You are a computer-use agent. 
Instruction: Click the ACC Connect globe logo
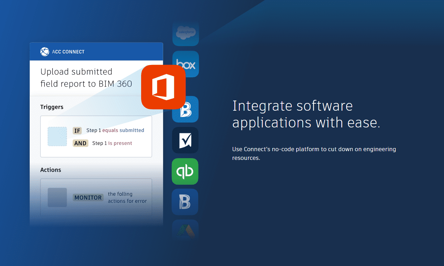45,52
